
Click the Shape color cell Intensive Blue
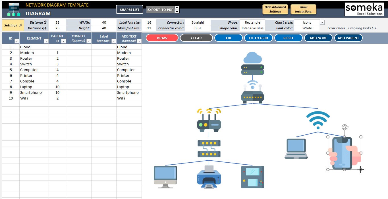(252, 28)
